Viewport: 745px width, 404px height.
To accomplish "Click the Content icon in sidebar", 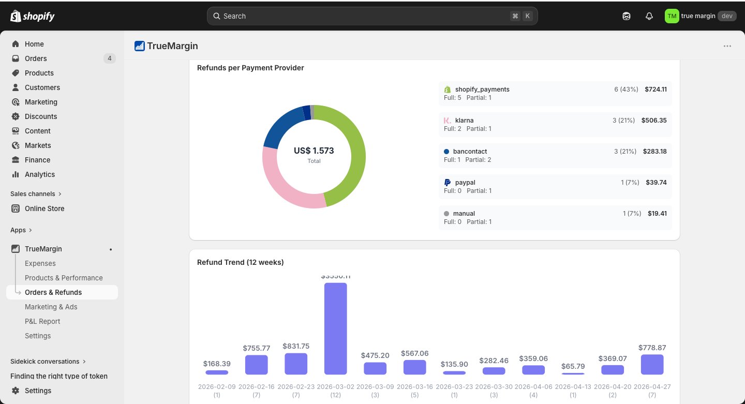I will click(16, 131).
